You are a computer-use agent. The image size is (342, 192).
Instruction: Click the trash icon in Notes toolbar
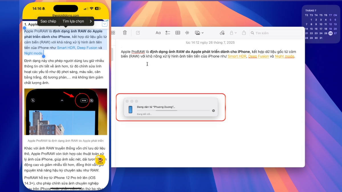click(x=125, y=33)
